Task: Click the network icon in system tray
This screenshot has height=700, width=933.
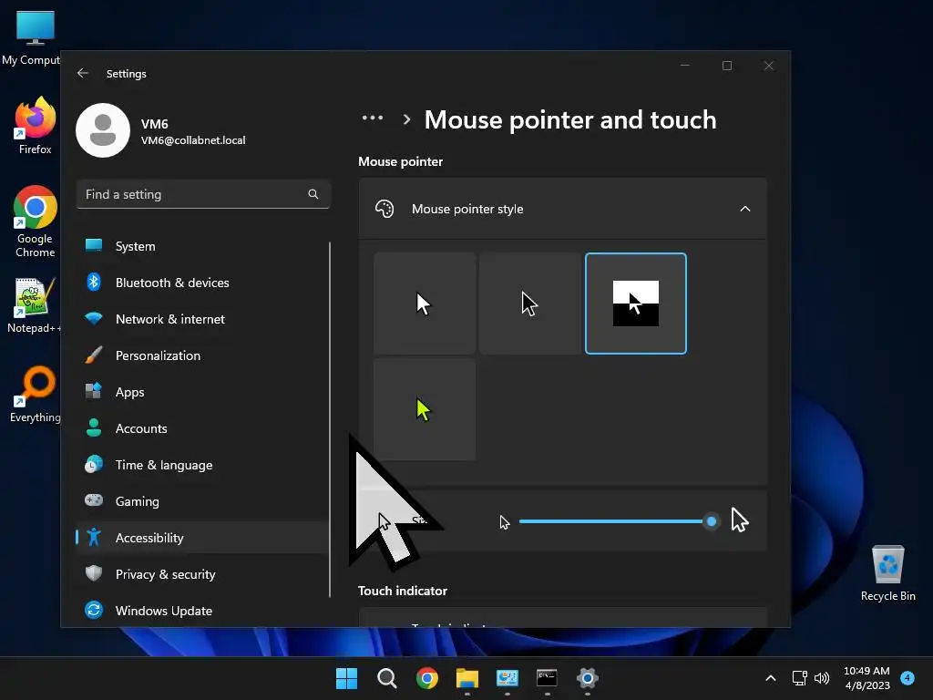Action: (x=800, y=678)
